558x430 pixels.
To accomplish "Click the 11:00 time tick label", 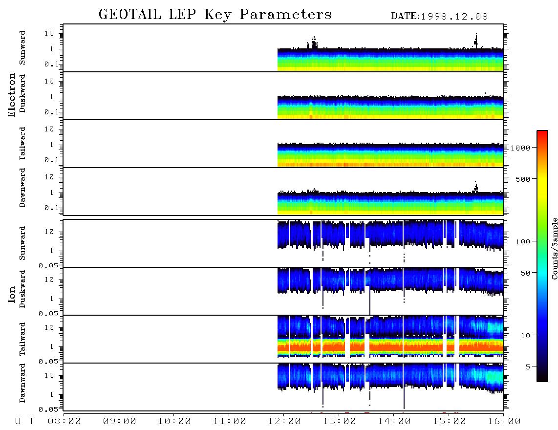I will pos(230,421).
